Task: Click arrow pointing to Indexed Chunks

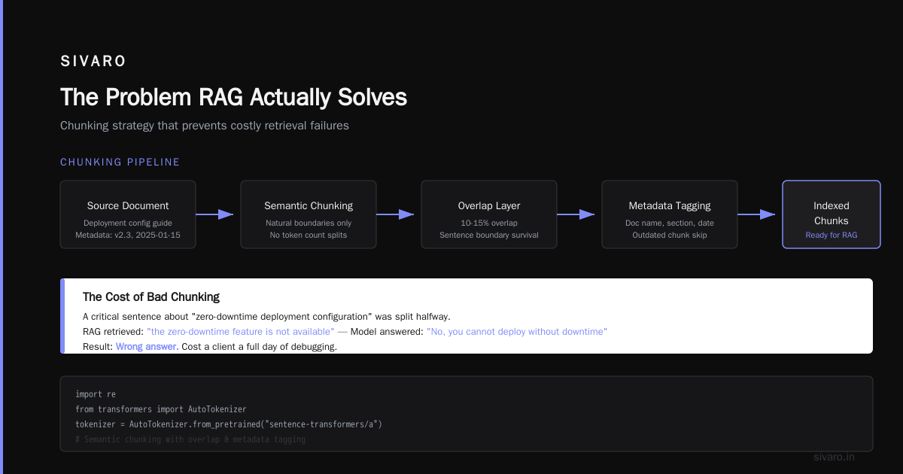Action: click(x=757, y=214)
